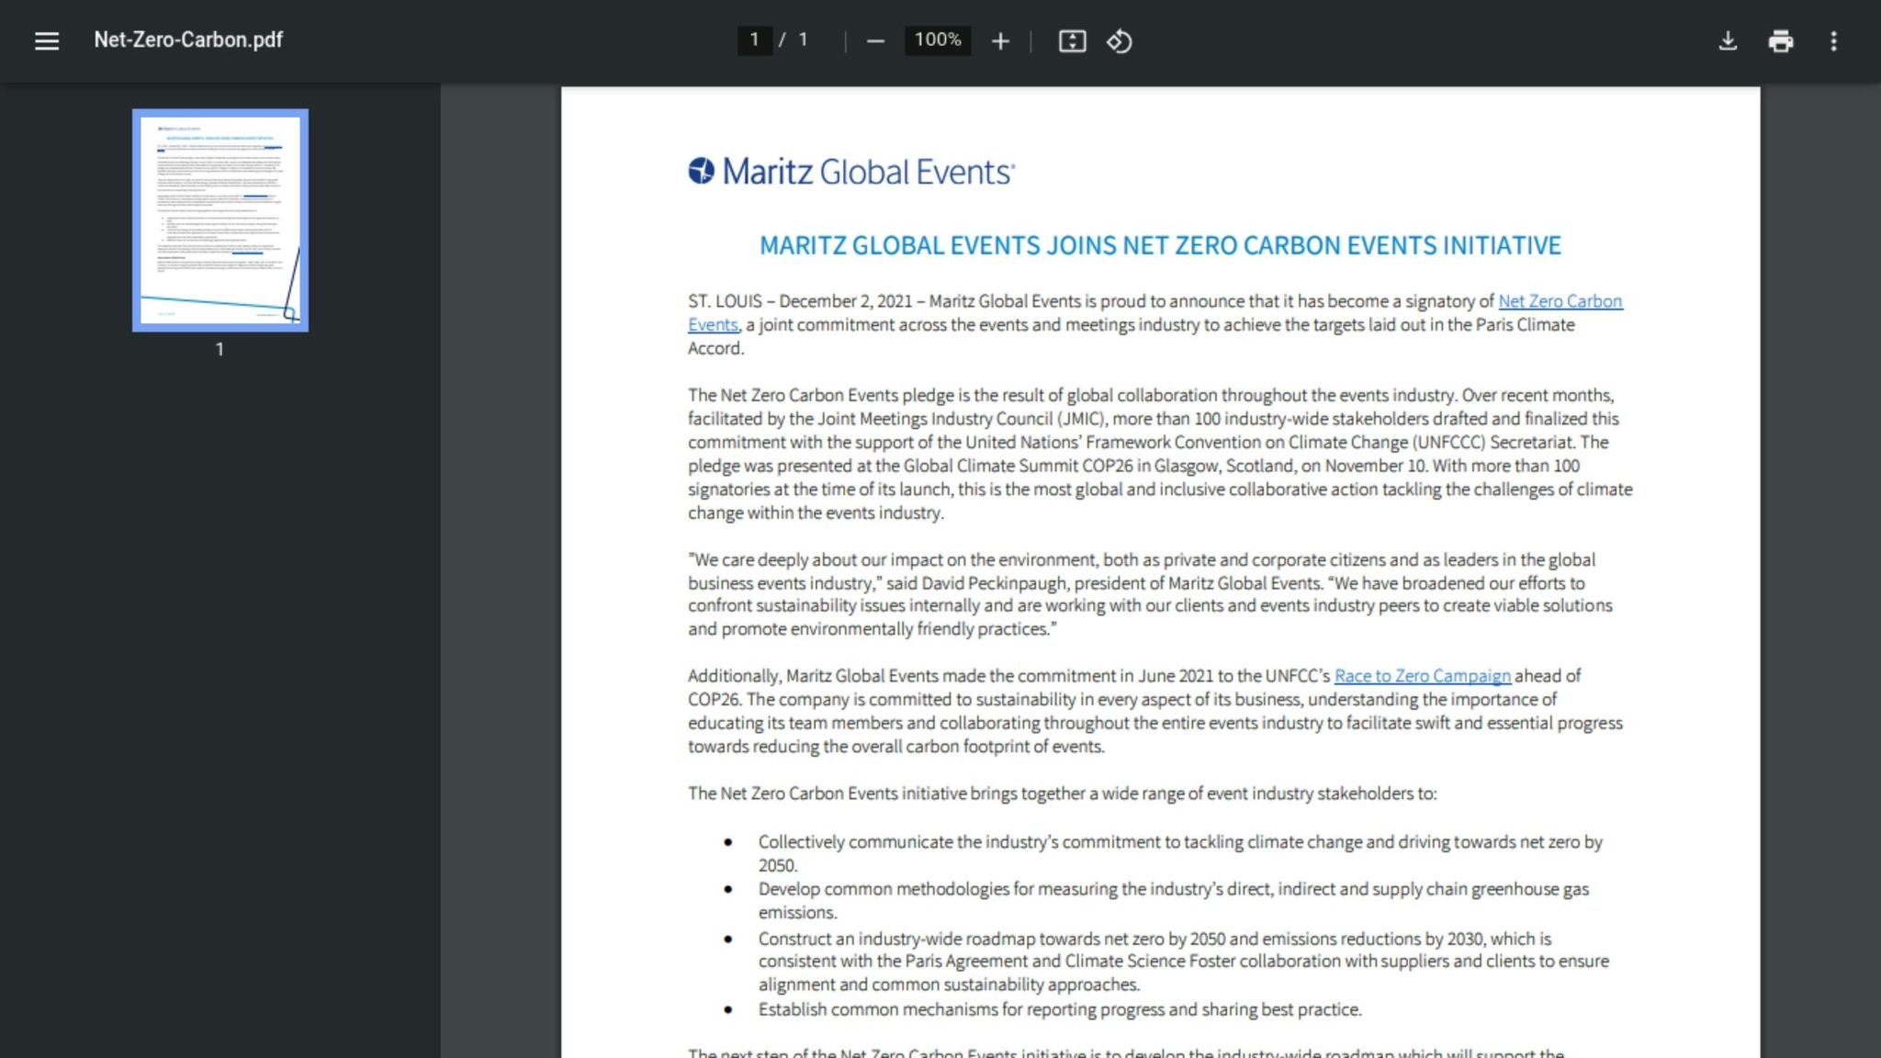Click the page label under the thumbnail

click(x=220, y=349)
